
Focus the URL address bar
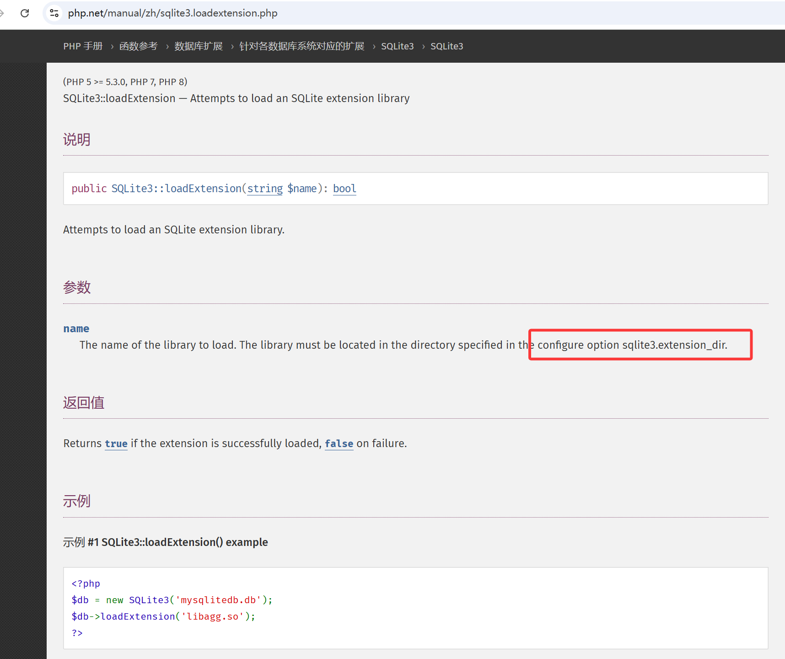366,13
